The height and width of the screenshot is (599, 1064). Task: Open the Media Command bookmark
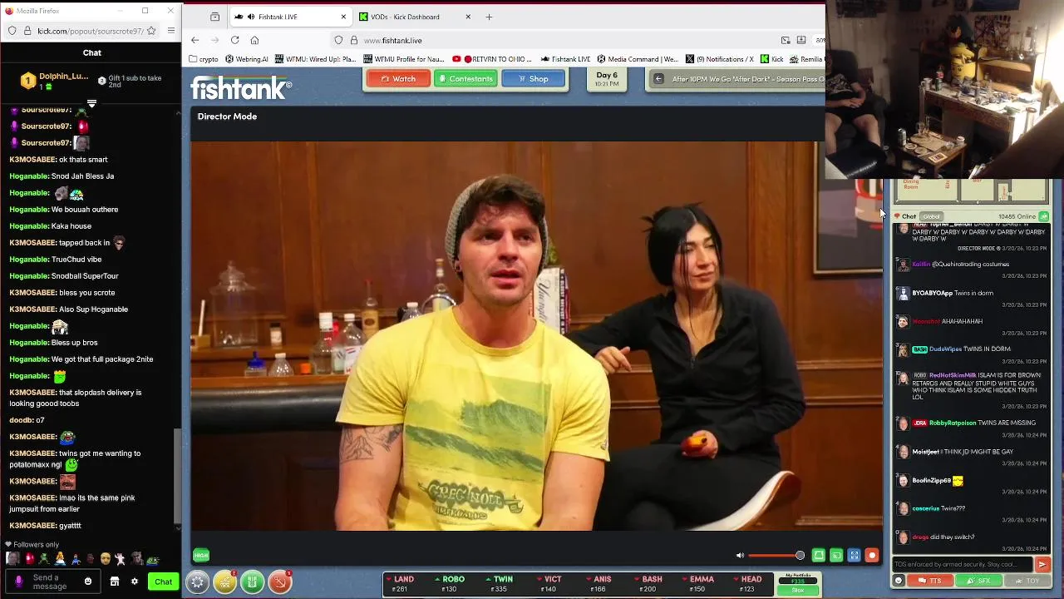638,59
